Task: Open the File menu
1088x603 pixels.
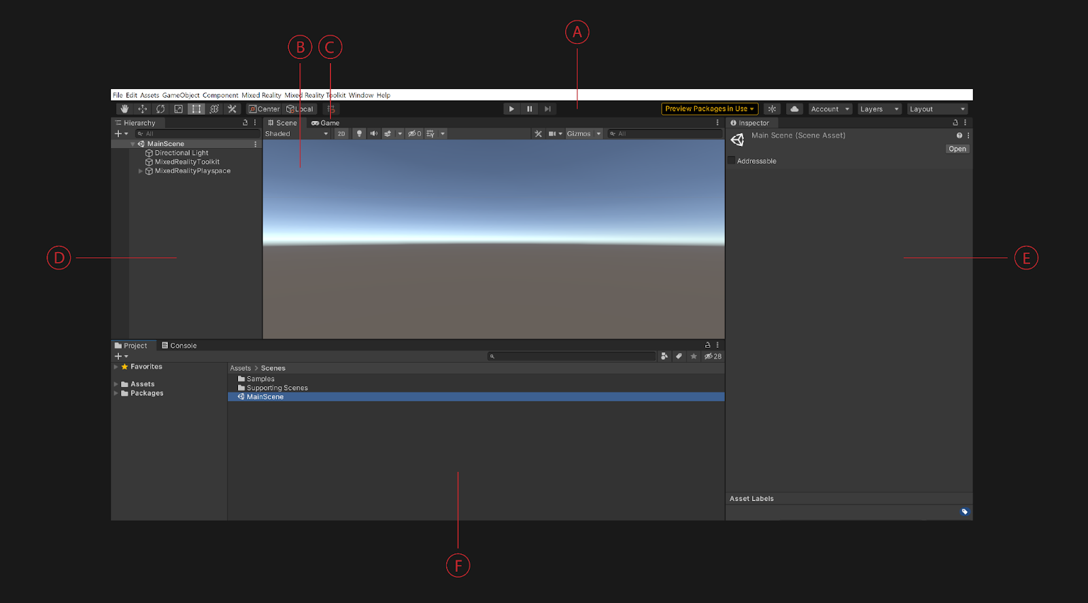Action: click(x=118, y=95)
